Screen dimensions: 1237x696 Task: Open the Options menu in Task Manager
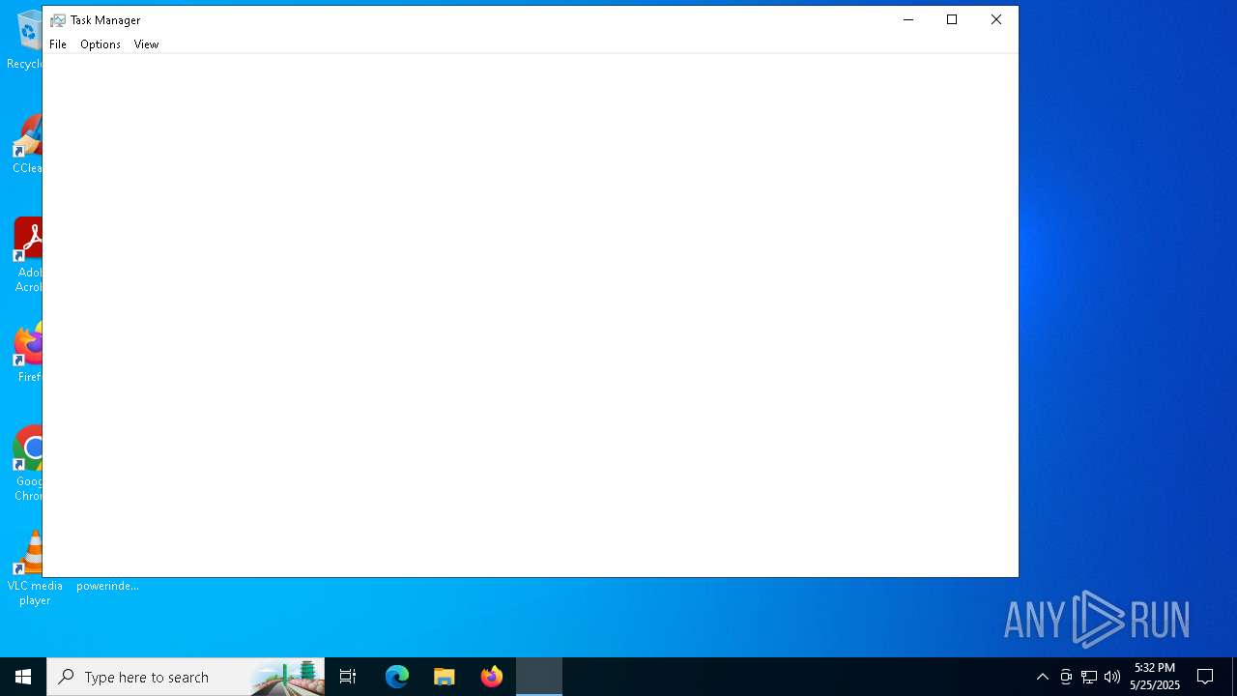coord(101,44)
